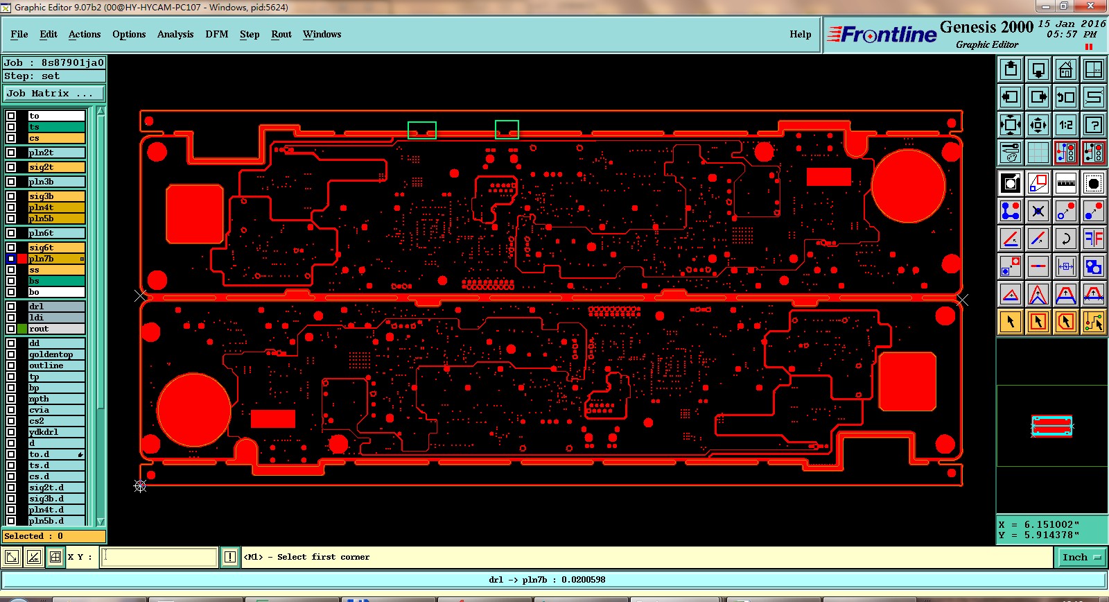Image resolution: width=1109 pixels, height=602 pixels.
Task: Toggle checkbox for layer pln3b
Action: point(11,182)
